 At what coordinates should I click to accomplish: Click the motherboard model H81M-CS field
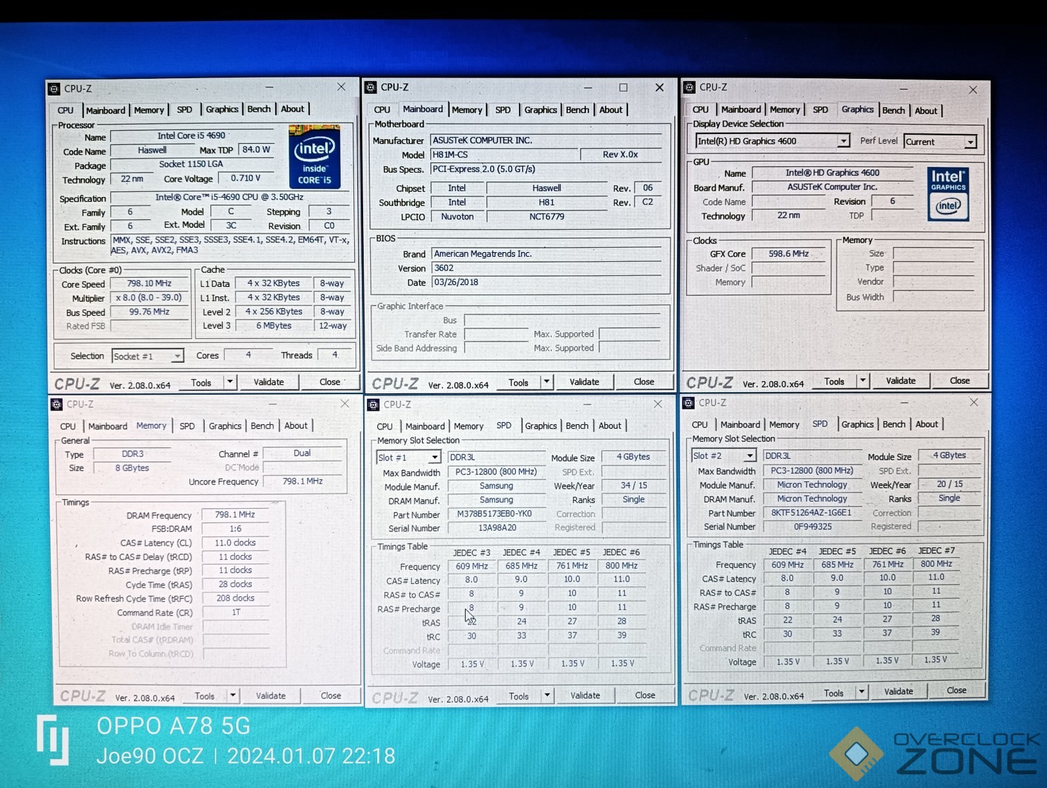504,155
